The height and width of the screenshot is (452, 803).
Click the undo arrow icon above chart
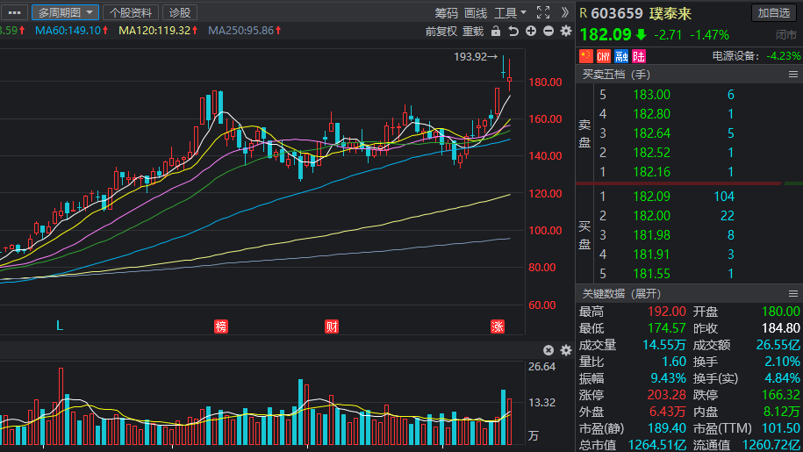(x=513, y=32)
